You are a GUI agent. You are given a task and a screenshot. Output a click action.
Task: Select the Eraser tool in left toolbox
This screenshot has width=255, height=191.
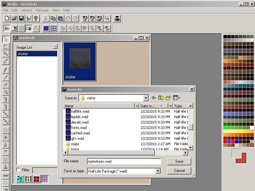tap(5, 85)
